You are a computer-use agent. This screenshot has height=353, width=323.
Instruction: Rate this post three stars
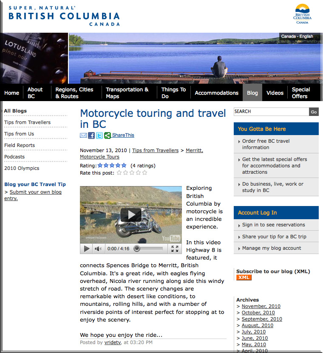coord(132,172)
